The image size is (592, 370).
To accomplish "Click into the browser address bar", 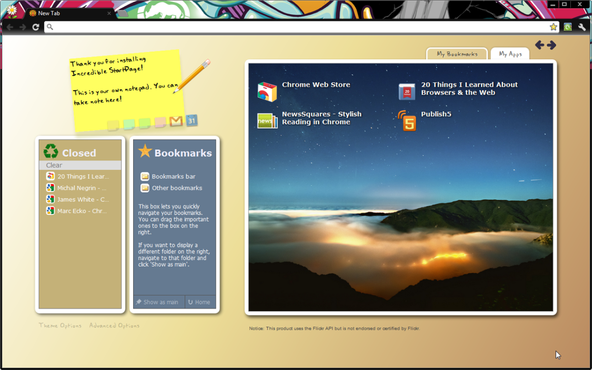I will [x=296, y=27].
